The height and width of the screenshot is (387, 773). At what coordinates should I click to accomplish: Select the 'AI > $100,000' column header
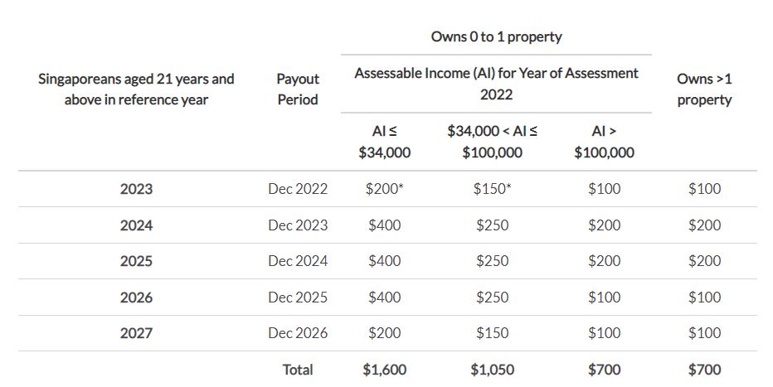pos(604,142)
